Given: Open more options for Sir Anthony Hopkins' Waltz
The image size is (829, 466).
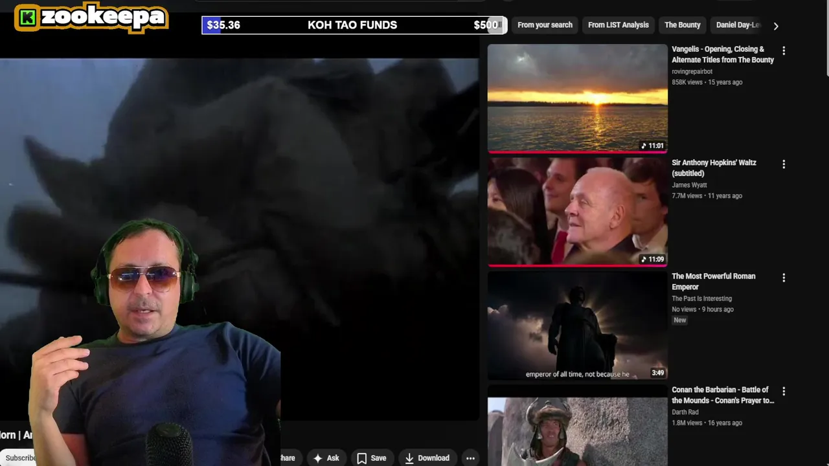Looking at the screenshot, I should (x=784, y=164).
